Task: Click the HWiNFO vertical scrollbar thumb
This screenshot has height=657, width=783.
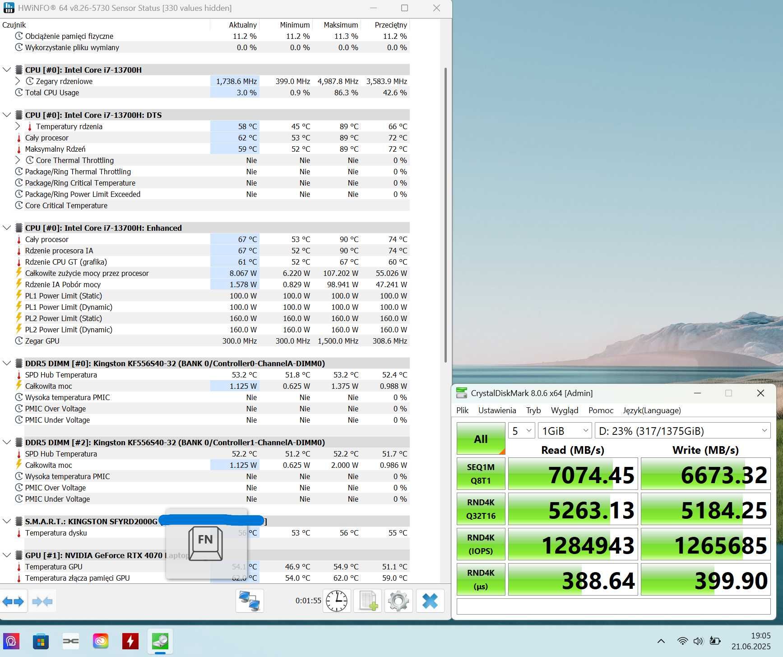Action: pos(446,214)
